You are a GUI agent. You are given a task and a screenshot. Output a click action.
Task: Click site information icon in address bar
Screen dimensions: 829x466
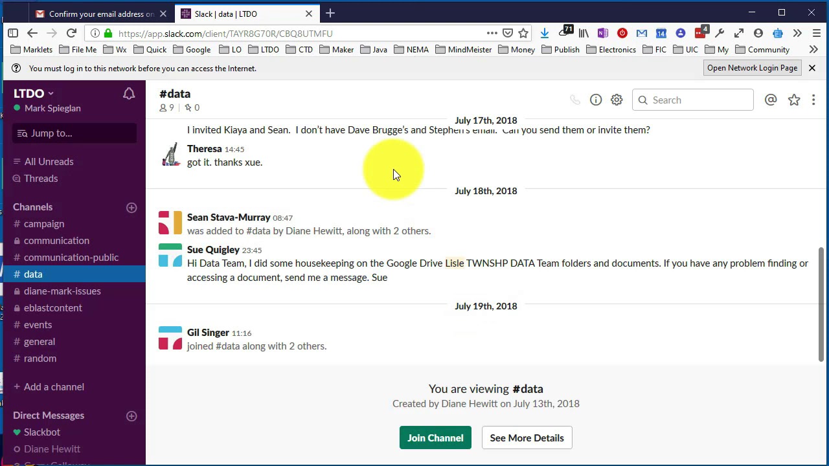pyautogui.click(x=95, y=33)
